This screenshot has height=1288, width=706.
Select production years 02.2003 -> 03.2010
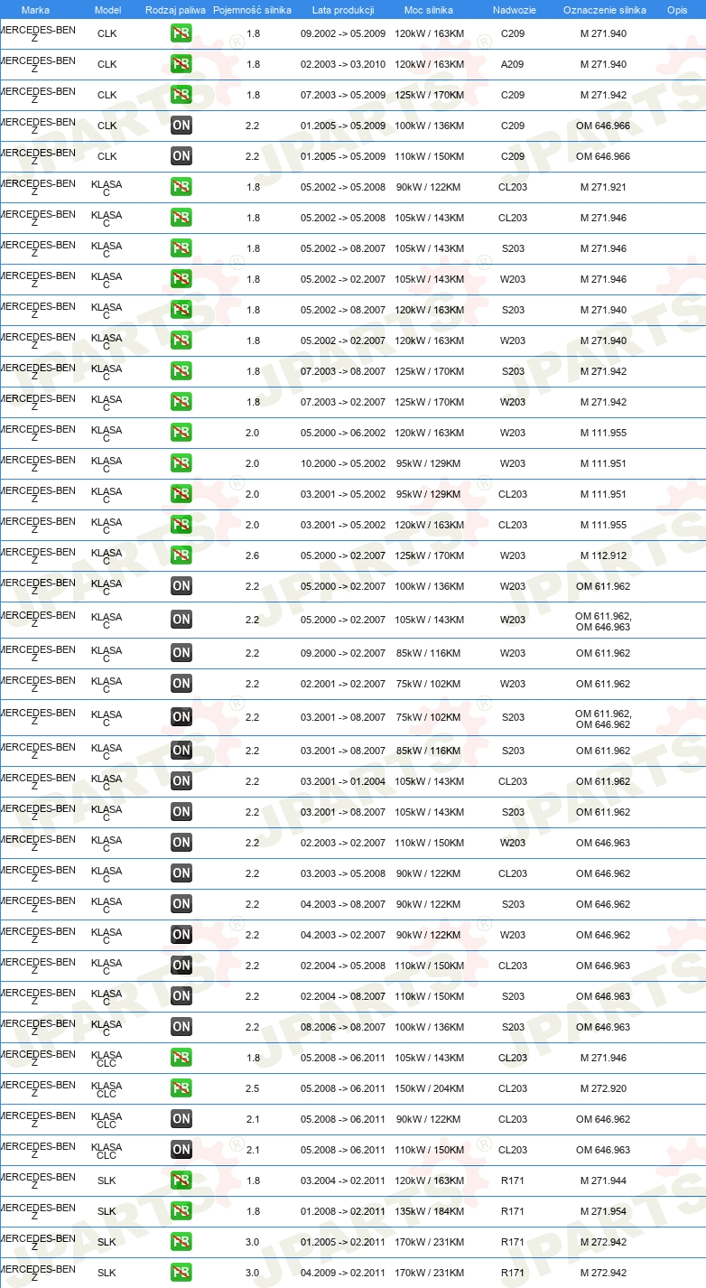(343, 64)
